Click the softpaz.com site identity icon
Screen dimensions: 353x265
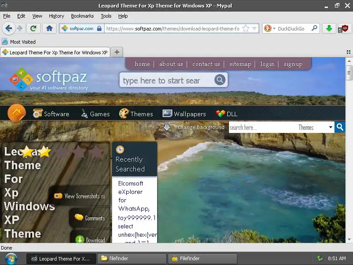coord(65,28)
